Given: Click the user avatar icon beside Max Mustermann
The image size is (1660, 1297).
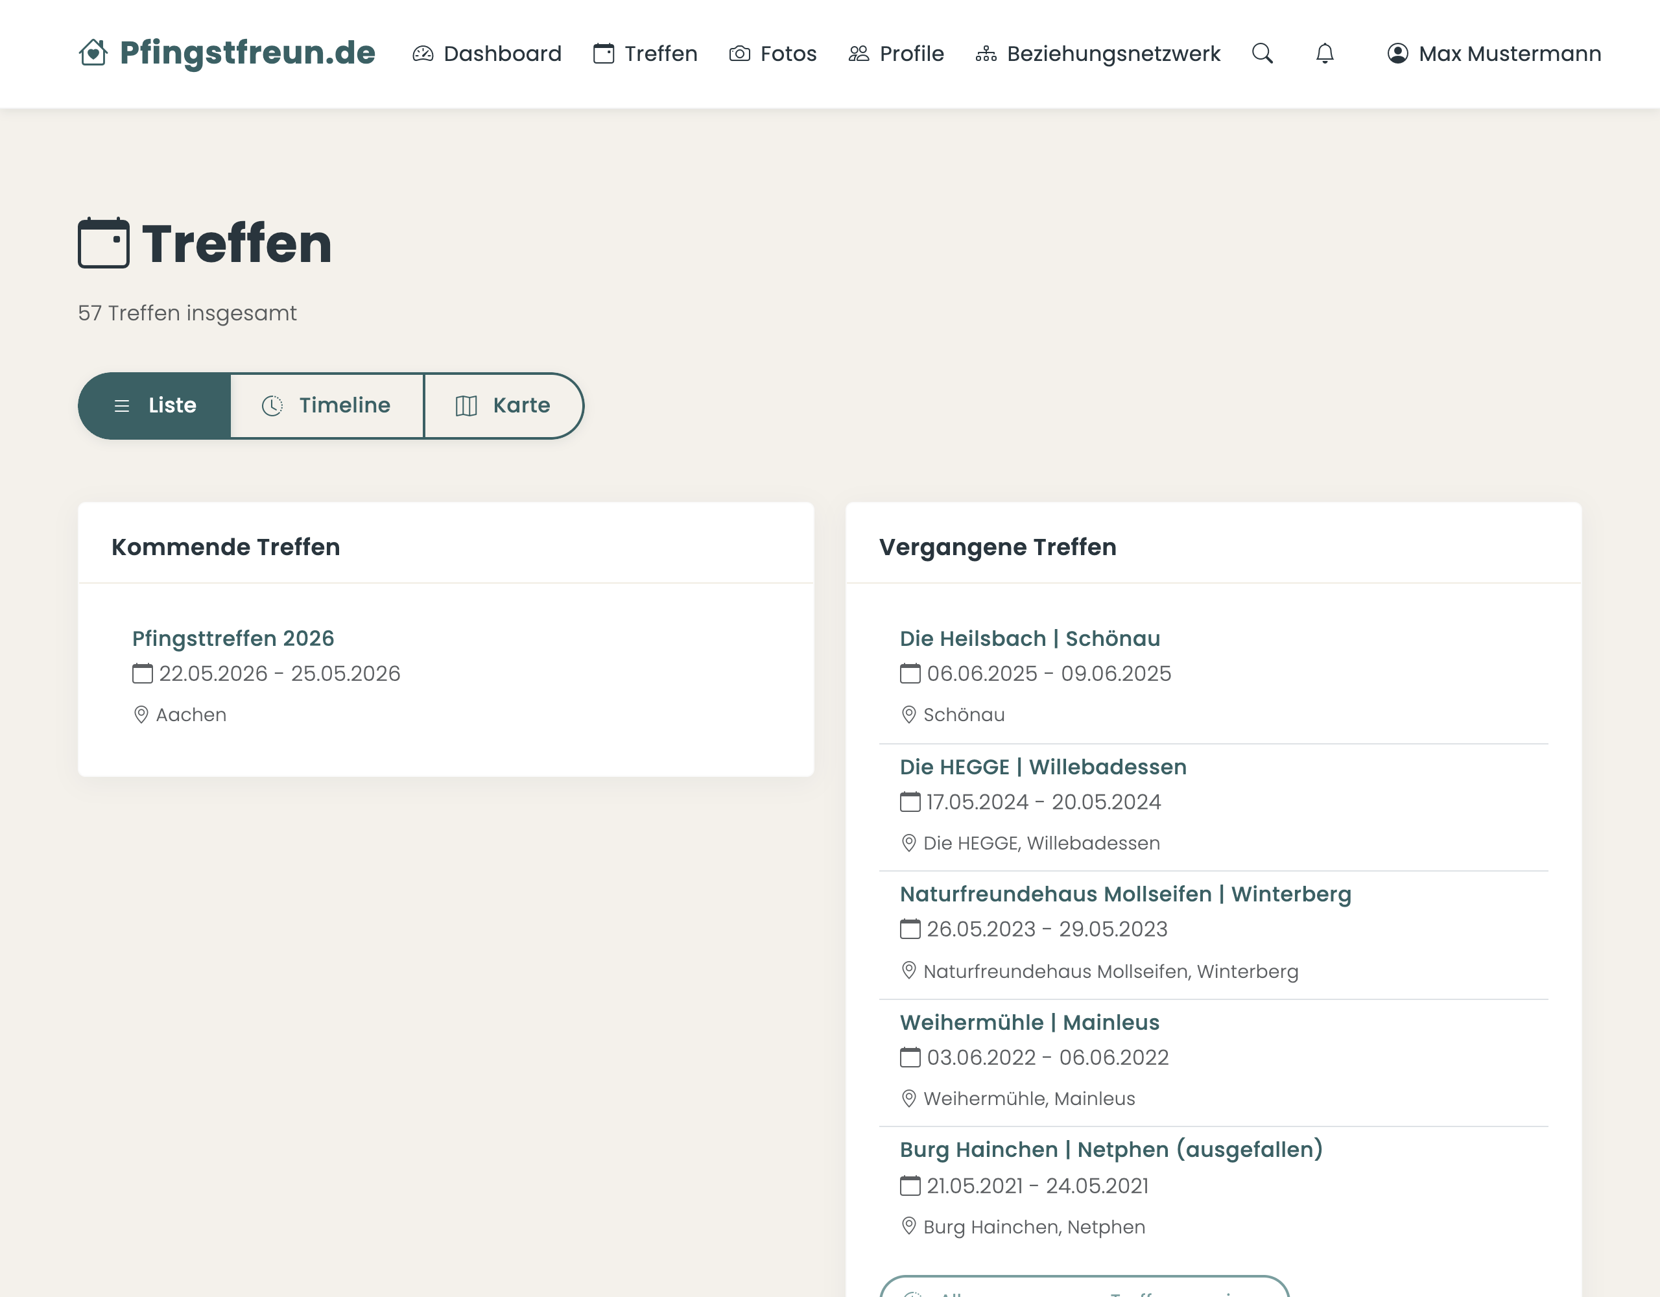Looking at the screenshot, I should [x=1399, y=53].
